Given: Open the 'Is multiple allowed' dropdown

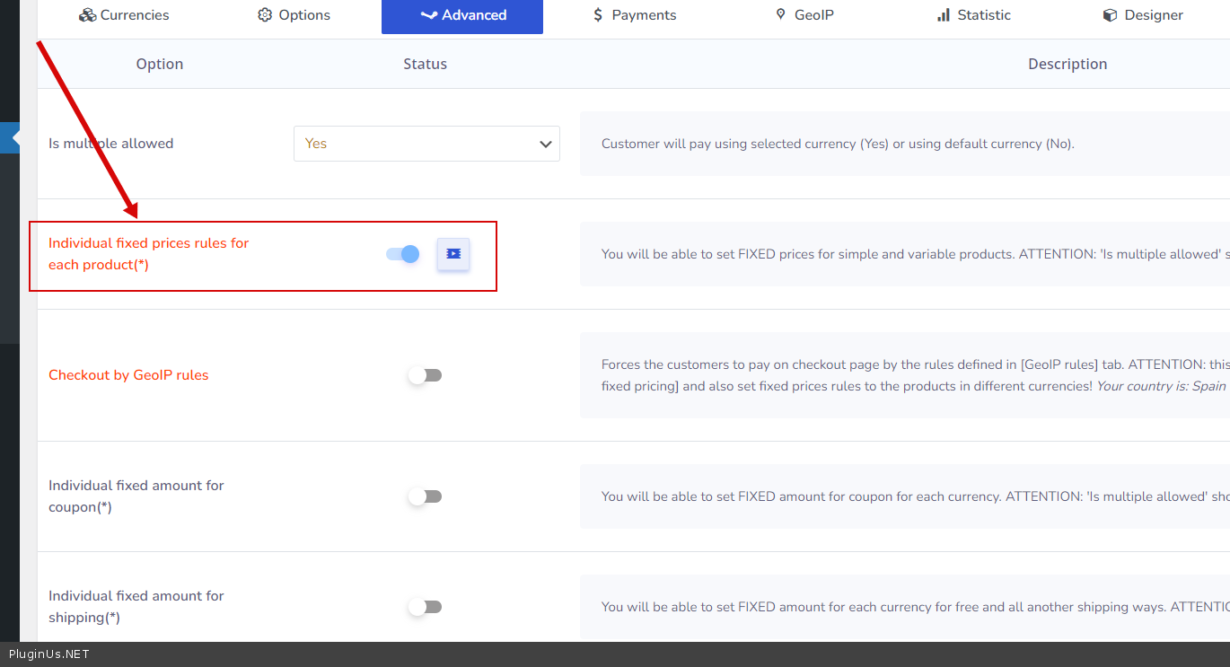Looking at the screenshot, I should [426, 144].
